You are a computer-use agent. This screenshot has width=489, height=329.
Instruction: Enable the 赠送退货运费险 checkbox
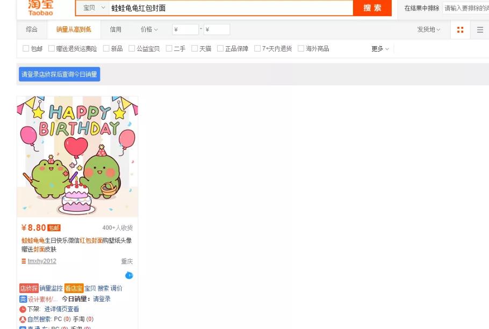click(x=52, y=48)
